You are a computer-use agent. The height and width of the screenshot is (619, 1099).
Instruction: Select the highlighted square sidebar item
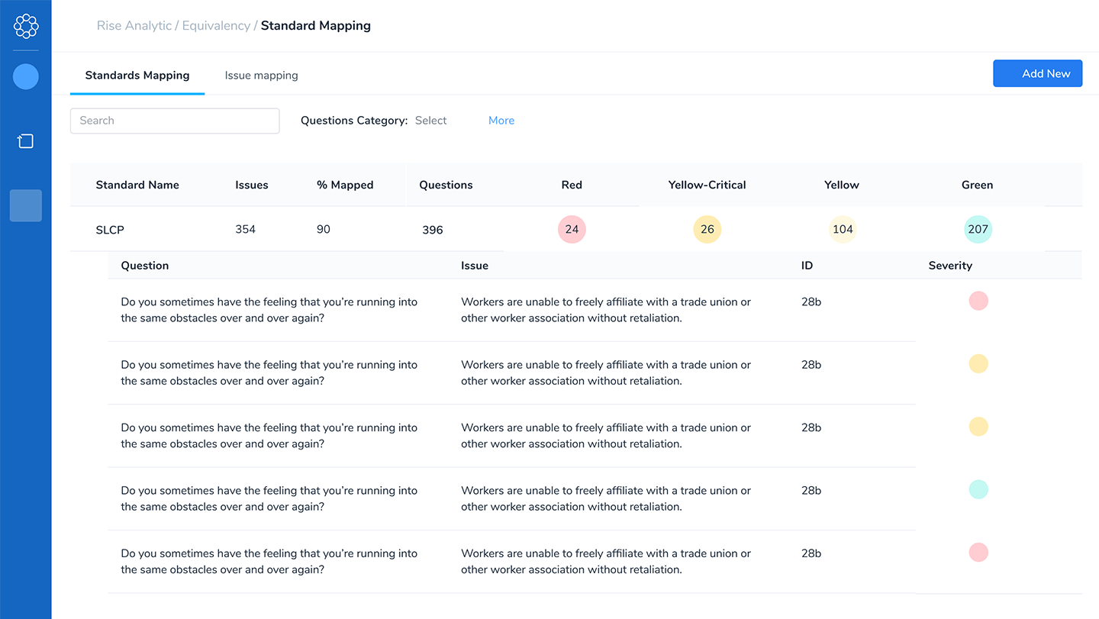point(26,206)
